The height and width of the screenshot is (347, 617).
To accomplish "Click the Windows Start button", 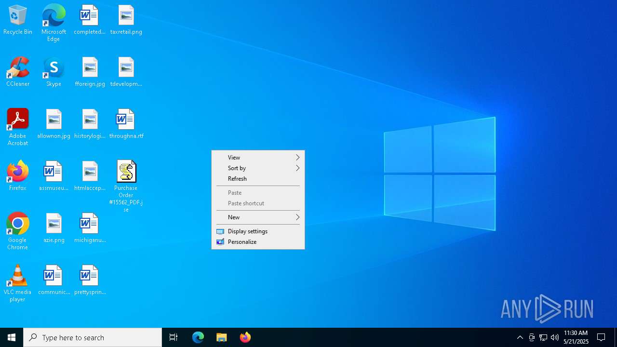I will (12, 337).
